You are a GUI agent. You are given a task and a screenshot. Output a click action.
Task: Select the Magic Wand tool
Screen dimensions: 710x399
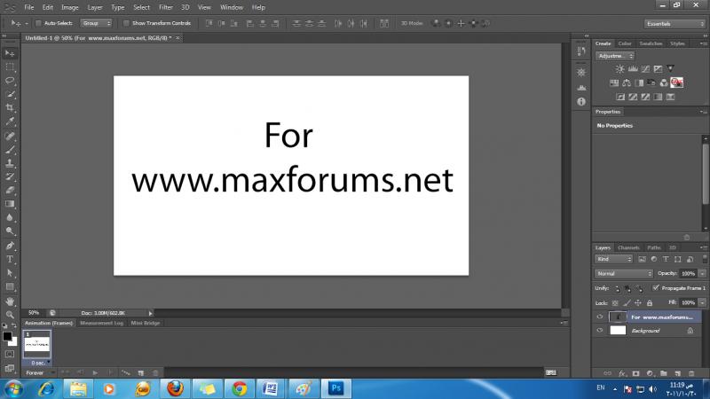10,95
